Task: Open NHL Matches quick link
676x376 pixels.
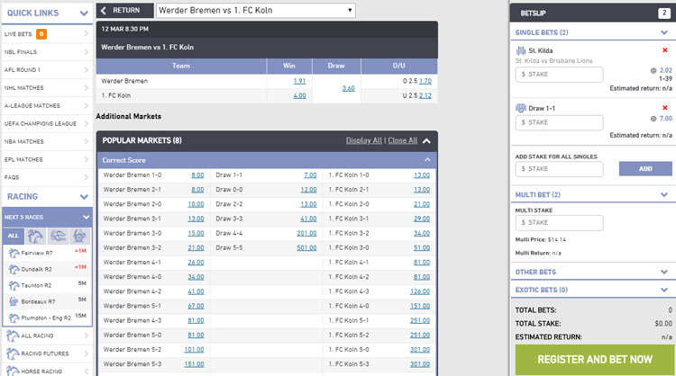Action: (x=47, y=88)
